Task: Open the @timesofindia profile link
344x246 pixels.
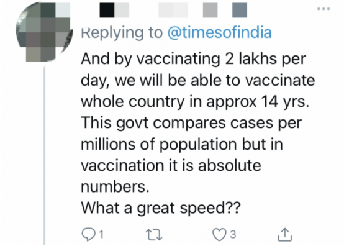Action: pos(220,32)
